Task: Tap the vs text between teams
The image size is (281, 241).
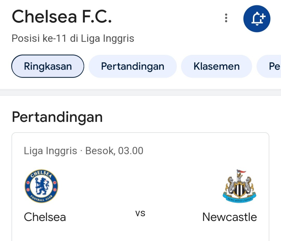Action: pyautogui.click(x=140, y=213)
